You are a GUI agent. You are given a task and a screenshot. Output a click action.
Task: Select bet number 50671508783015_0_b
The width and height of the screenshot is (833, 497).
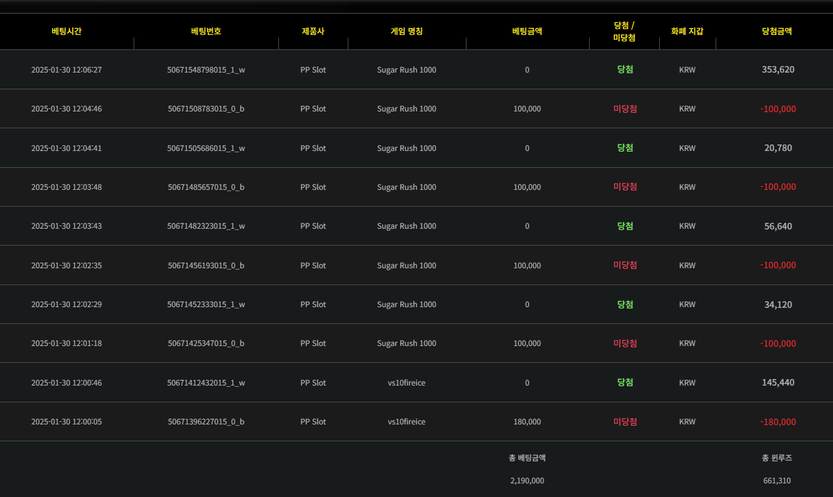(x=206, y=109)
